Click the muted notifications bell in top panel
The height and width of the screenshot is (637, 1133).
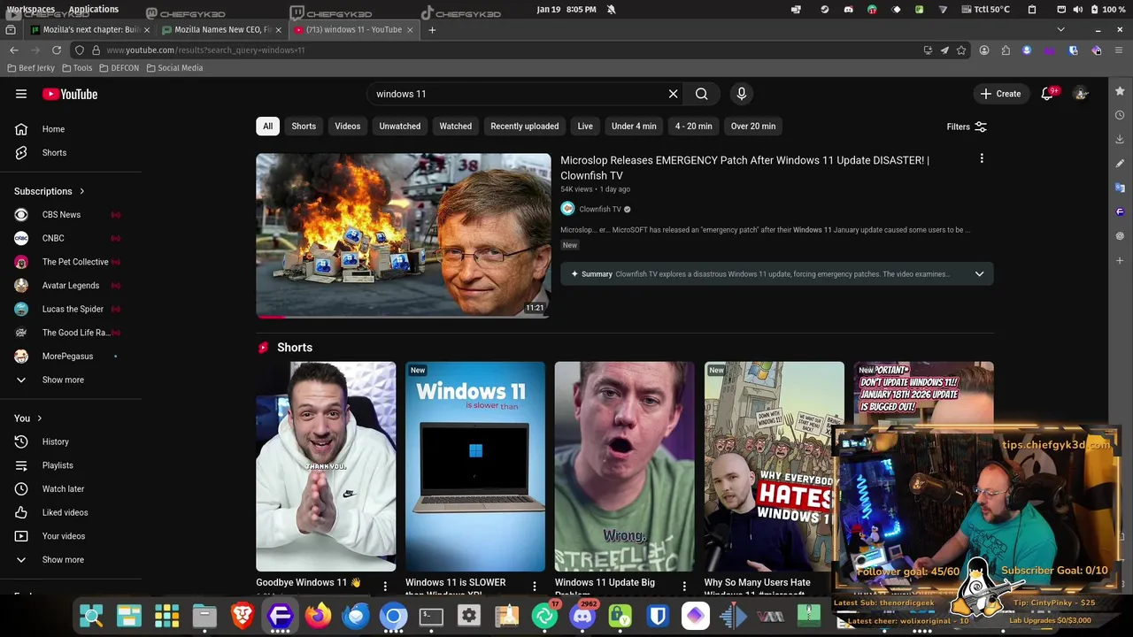611,10
